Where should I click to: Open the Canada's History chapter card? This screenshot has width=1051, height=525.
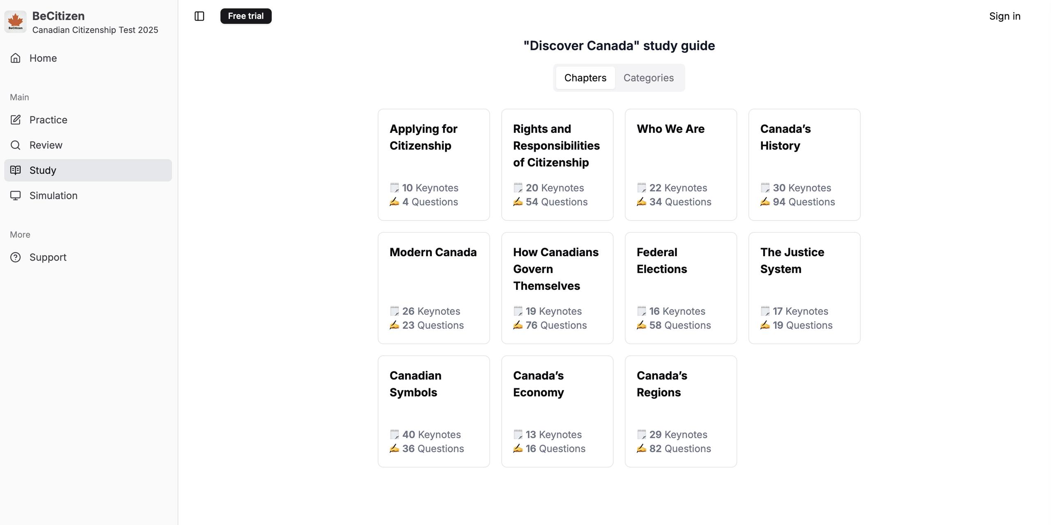point(804,165)
